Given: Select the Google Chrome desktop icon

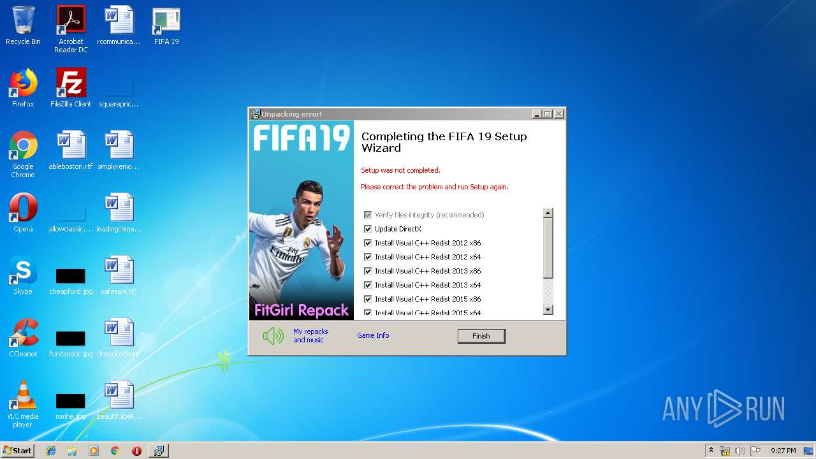Looking at the screenshot, I should click(23, 154).
